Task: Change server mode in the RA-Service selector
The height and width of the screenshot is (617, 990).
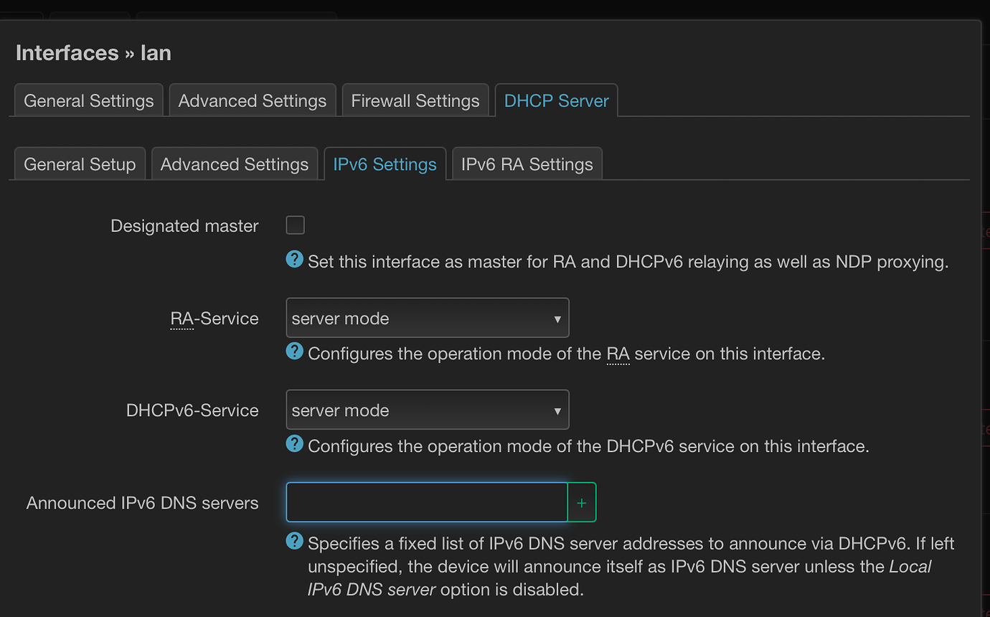Action: pyautogui.click(x=428, y=318)
